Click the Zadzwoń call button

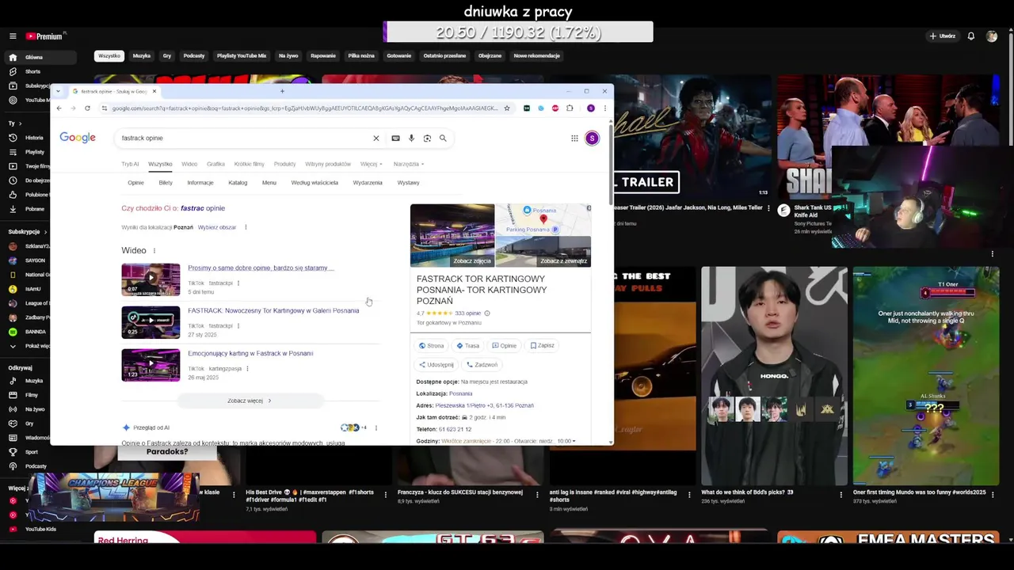coord(482,365)
